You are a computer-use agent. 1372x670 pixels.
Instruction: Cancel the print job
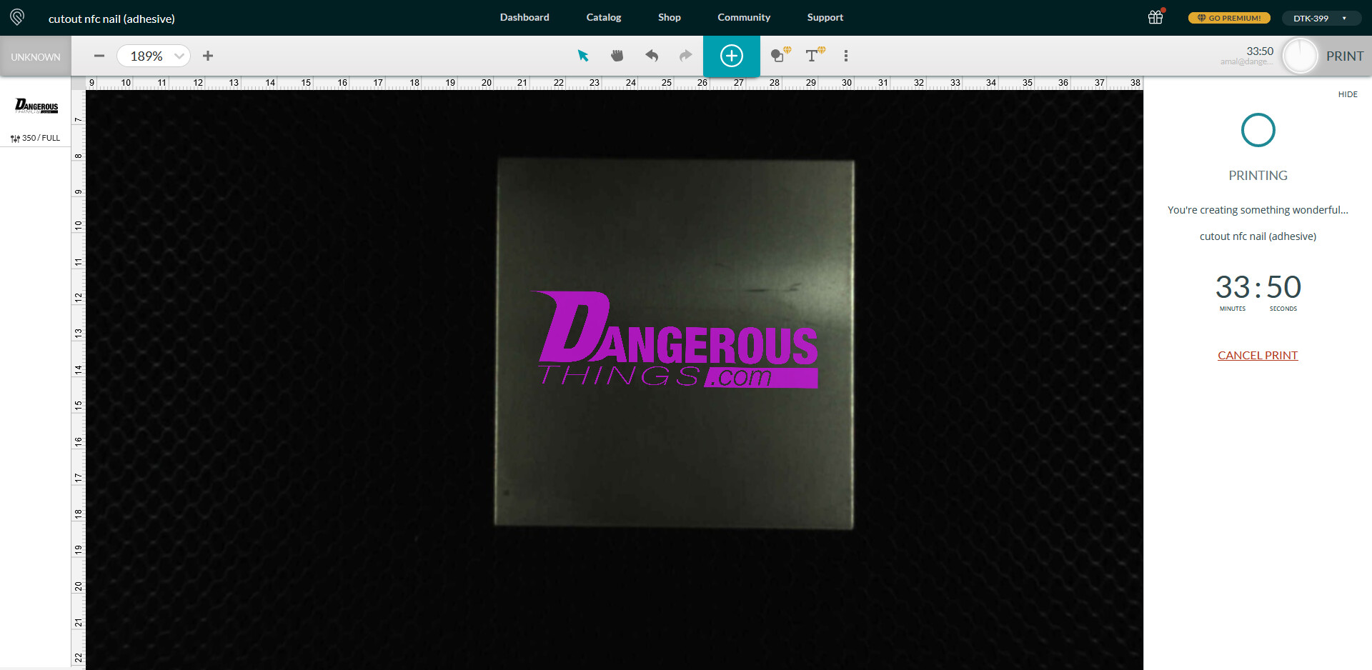pos(1258,355)
